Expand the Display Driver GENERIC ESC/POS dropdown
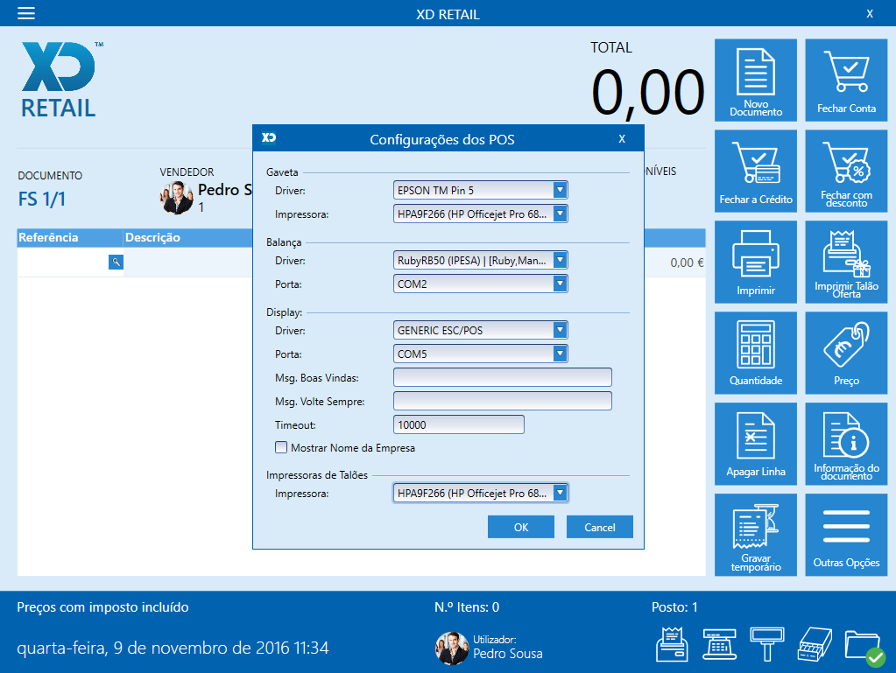This screenshot has width=896, height=673. coord(561,330)
